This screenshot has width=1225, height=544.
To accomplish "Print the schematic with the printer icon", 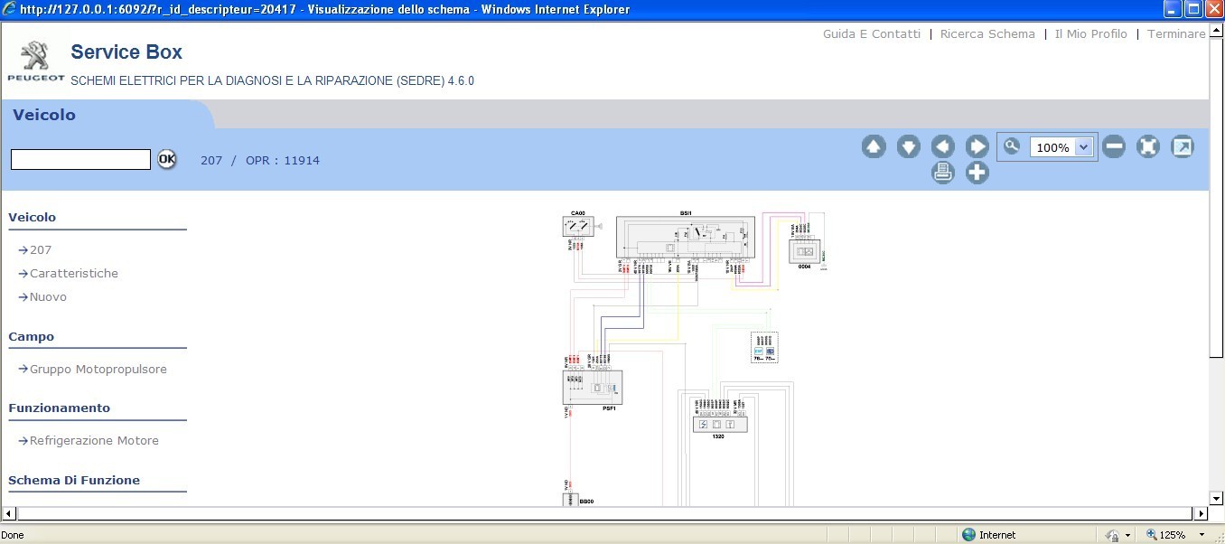I will [x=942, y=173].
